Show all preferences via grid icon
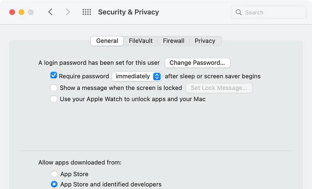312x189 pixels. pyautogui.click(x=87, y=12)
